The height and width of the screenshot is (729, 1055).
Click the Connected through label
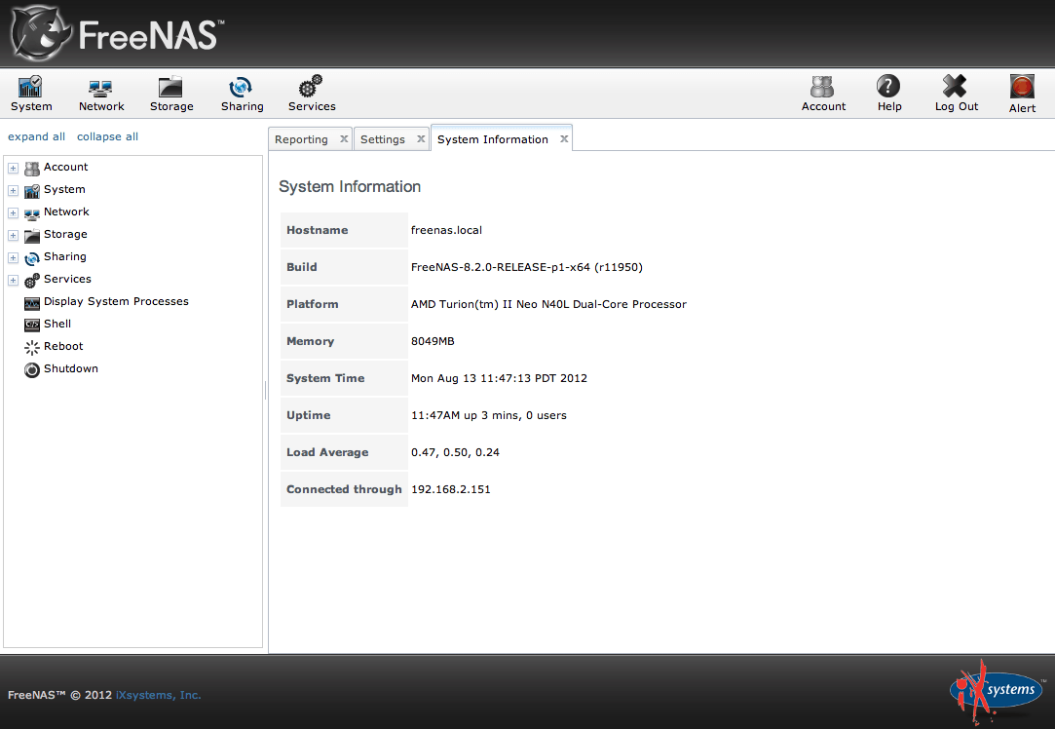pos(344,489)
